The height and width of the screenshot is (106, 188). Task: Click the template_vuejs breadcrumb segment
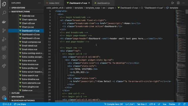93,8
